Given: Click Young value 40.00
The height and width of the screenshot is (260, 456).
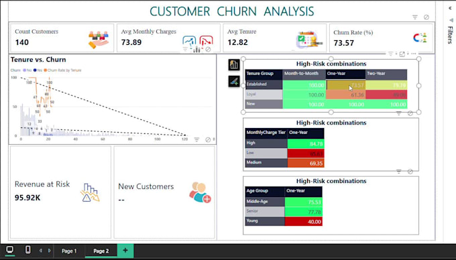Looking at the screenshot, I should coord(303,221).
